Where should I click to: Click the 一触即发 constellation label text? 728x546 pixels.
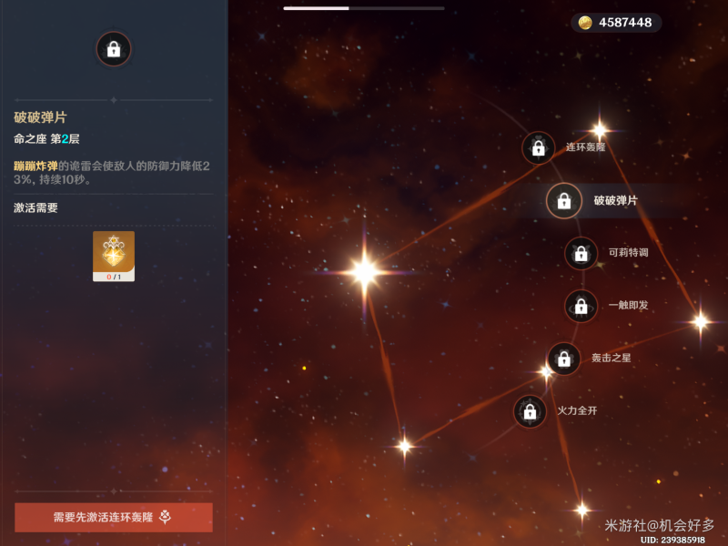[628, 305]
